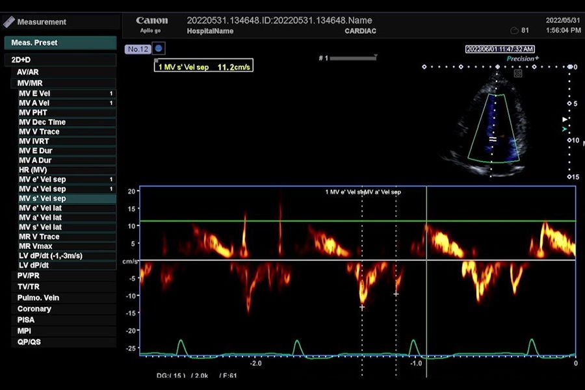Select MR Vmax measurement
Screen dimensions: 585x390
coord(67,246)
